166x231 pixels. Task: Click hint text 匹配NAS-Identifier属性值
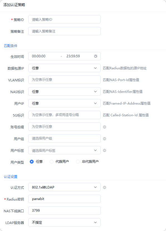123,92
